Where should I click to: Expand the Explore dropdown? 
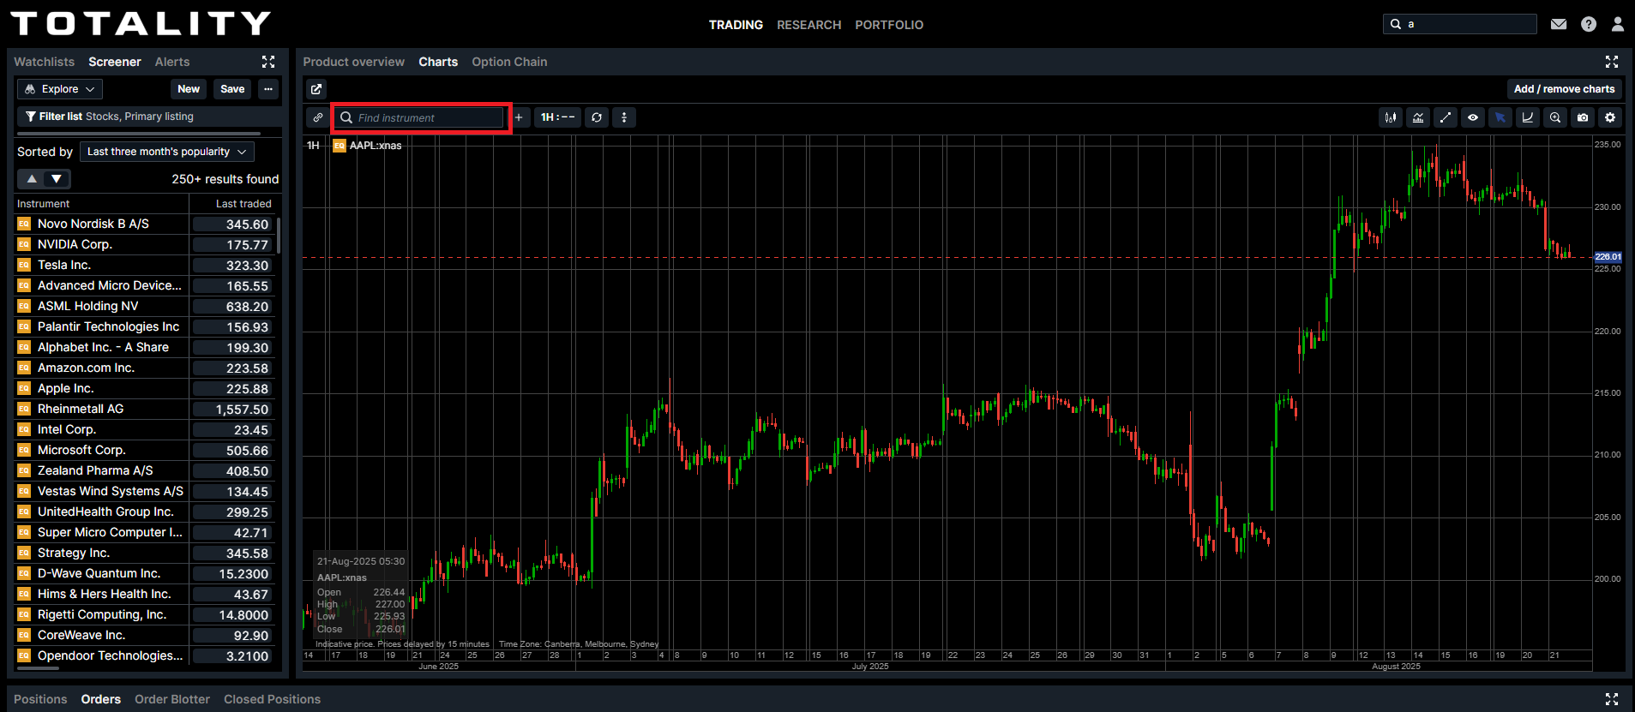[60, 89]
